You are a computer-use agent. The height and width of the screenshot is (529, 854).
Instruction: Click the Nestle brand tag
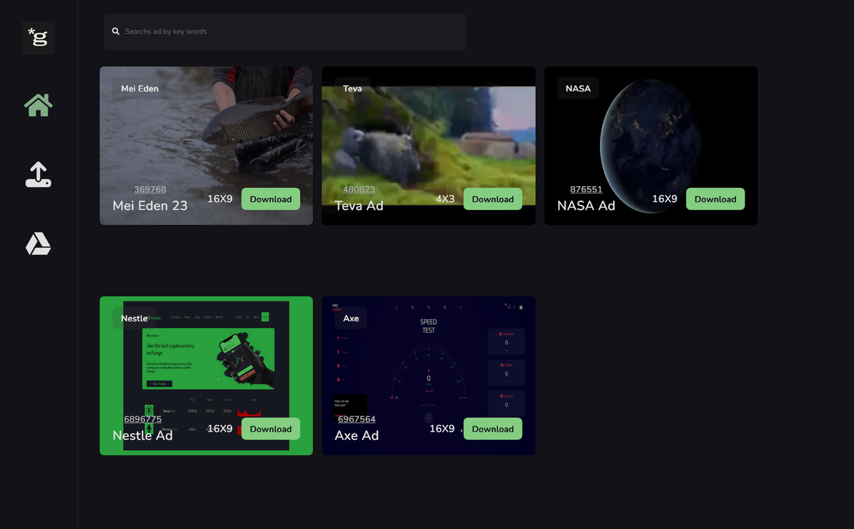pos(134,318)
